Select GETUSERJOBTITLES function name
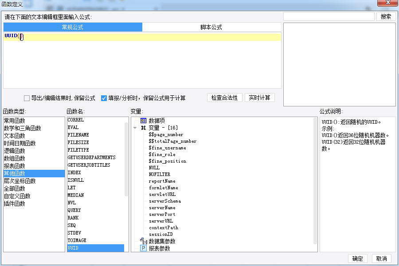 click(96, 165)
